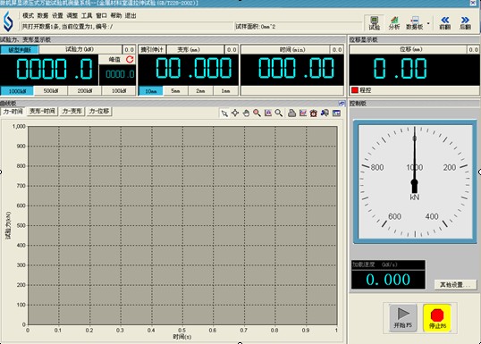
Task: Click the application logo icon
Action: point(8,21)
